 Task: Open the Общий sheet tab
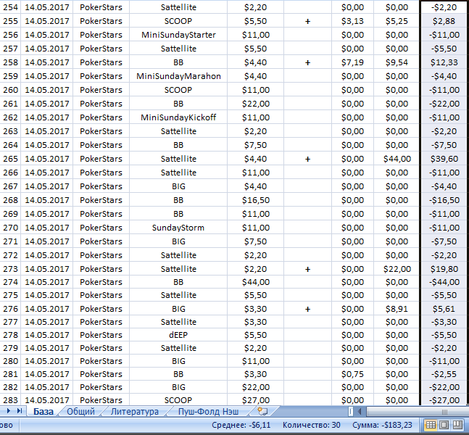80,412
